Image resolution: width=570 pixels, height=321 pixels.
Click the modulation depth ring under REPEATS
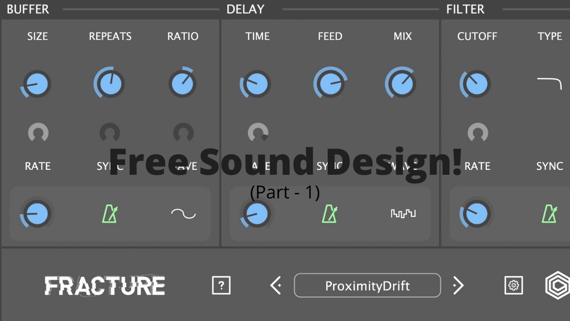click(110, 132)
